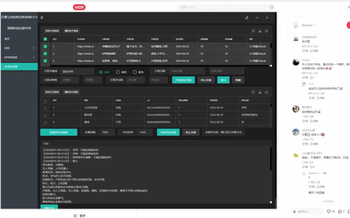Click print icon in the comments table toolbar
The image size is (350, 218).
(x=267, y=92)
